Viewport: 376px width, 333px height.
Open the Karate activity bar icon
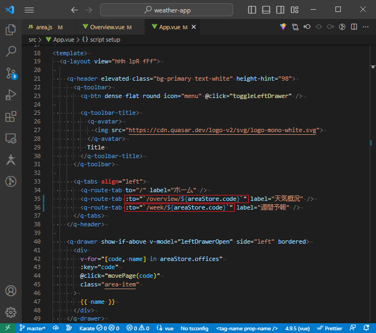click(11, 160)
